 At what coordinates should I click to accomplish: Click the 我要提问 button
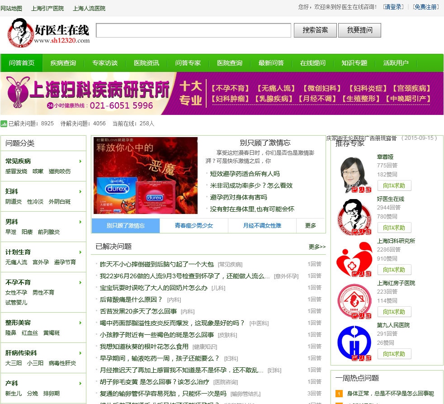[x=360, y=30]
